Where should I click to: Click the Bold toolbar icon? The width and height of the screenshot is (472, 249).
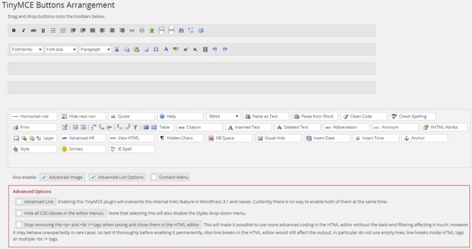click(x=14, y=30)
